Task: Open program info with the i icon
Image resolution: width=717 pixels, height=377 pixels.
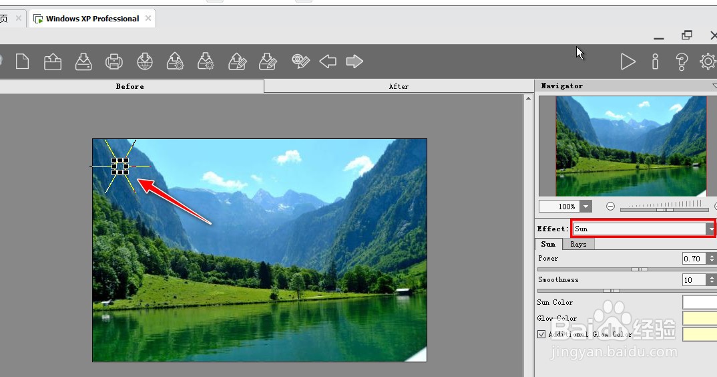Action: (656, 61)
